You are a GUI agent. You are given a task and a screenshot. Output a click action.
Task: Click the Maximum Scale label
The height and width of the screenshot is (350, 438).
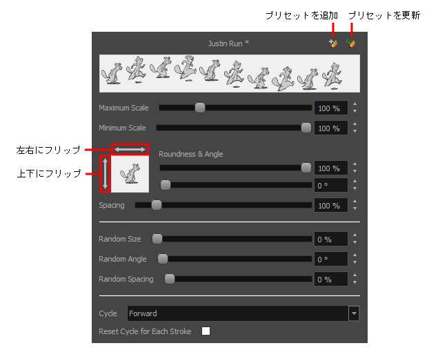click(x=123, y=108)
